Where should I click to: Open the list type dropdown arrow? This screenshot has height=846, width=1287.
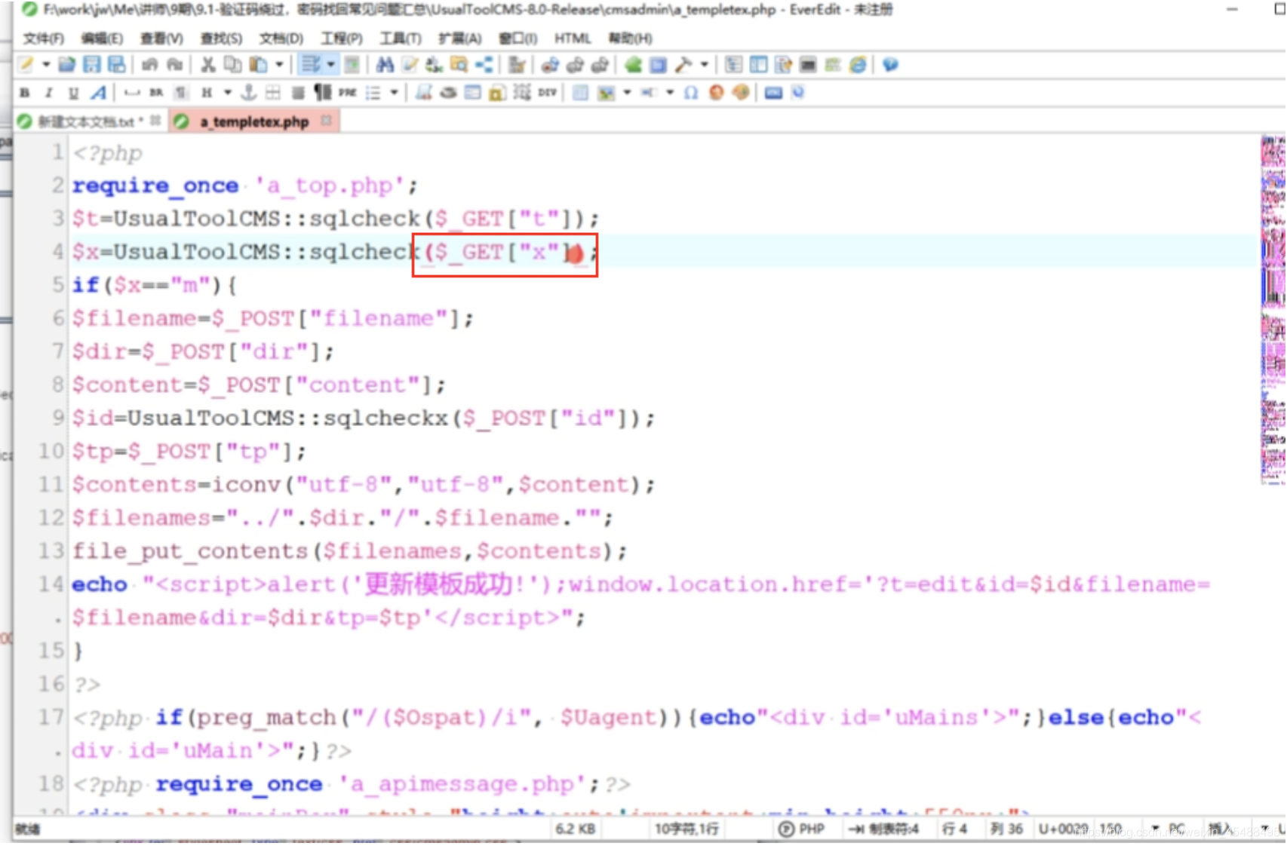pyautogui.click(x=394, y=93)
